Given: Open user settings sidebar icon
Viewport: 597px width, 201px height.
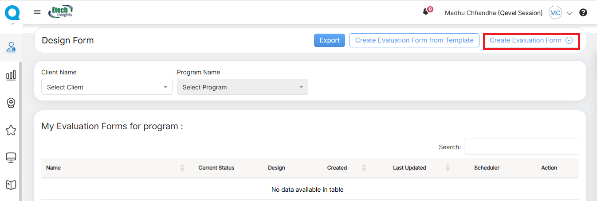Looking at the screenshot, I should click(11, 47).
